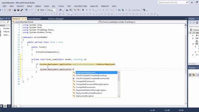Open the ARCHITECTURE menu
This screenshot has height=112, width=199.
(x=81, y=6)
